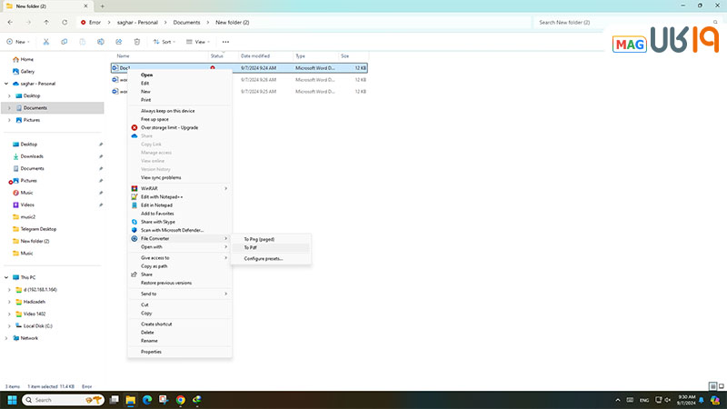The height and width of the screenshot is (409, 727).
Task: Open the Sort dropdown
Action: coord(162,42)
